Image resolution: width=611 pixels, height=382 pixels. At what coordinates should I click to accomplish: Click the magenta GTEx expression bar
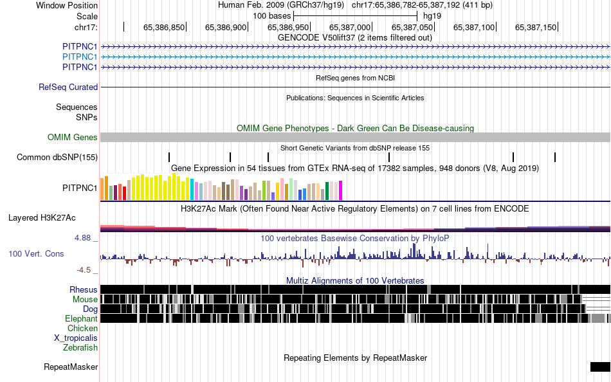tap(341, 190)
